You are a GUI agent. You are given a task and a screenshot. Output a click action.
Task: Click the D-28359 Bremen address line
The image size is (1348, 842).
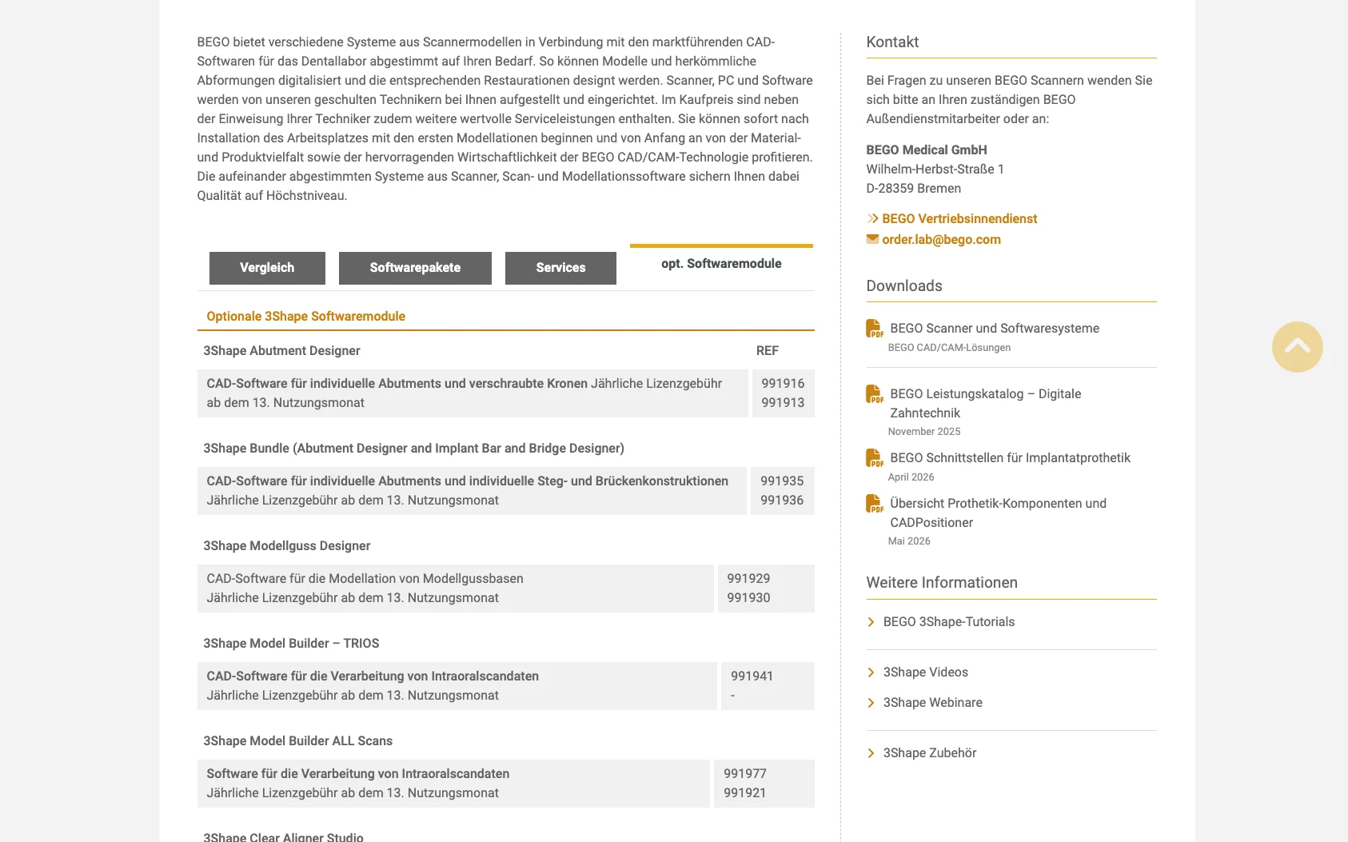(914, 188)
